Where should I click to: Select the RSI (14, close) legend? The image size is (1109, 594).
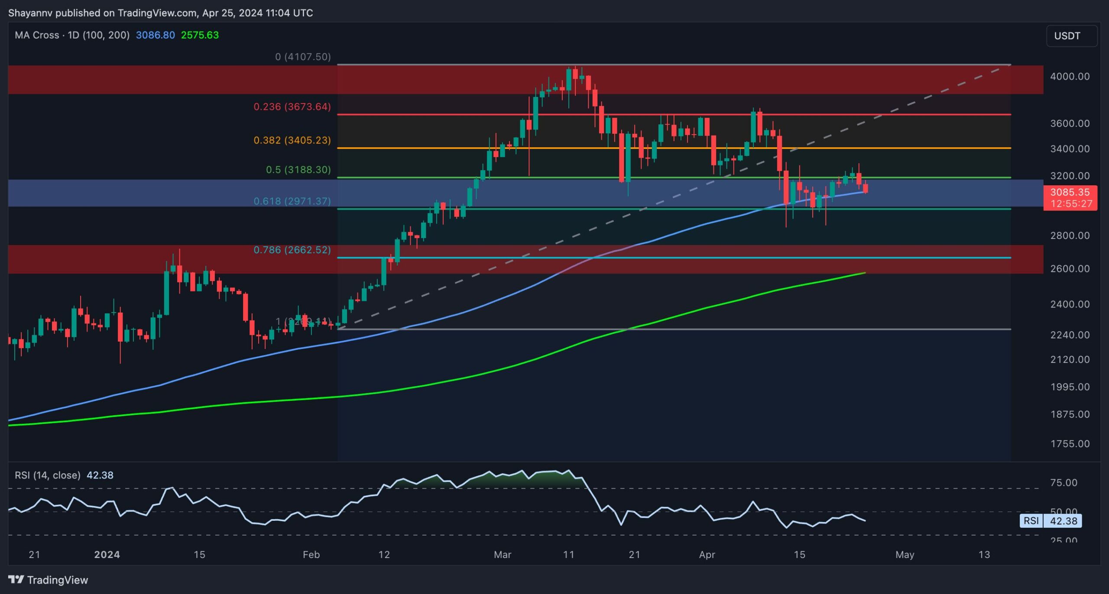[x=48, y=475]
